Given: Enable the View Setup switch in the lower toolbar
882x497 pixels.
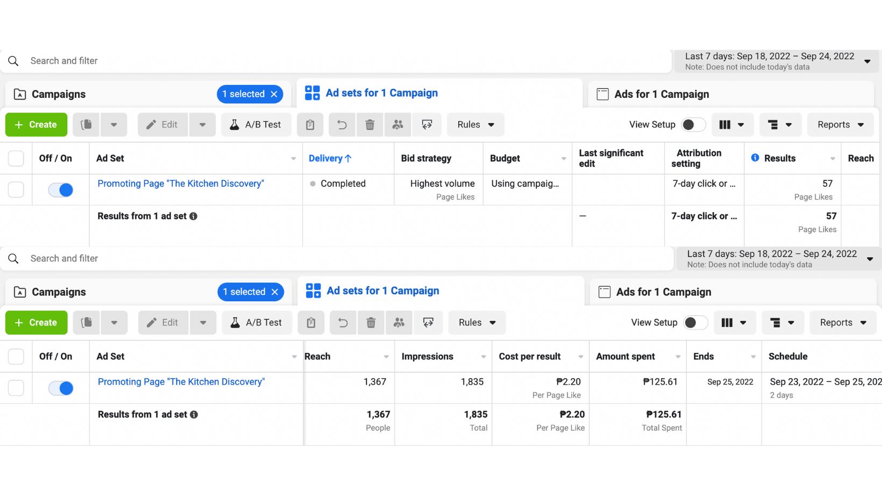Looking at the screenshot, I should (694, 323).
